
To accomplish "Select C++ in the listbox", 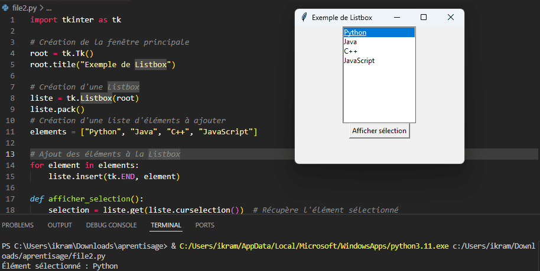I will tap(379, 51).
